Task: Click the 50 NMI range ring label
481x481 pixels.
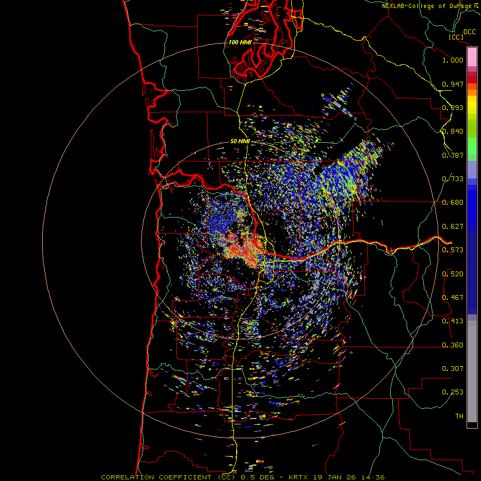Action: pyautogui.click(x=240, y=142)
